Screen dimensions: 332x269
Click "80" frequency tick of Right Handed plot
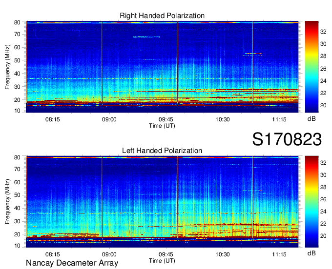click(17, 22)
